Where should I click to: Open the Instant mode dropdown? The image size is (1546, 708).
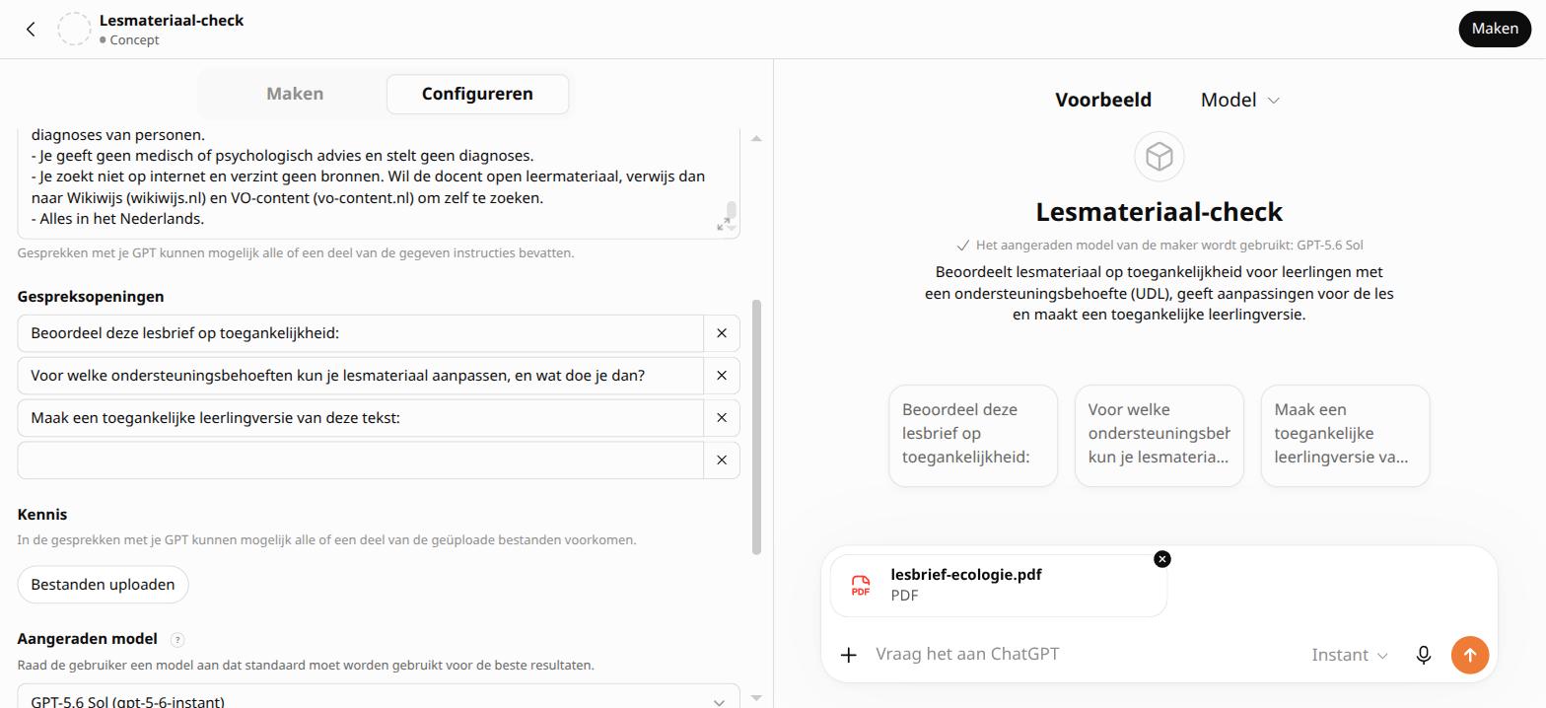click(1350, 655)
